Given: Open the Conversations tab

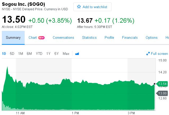Looking at the screenshot, I should (63, 37).
